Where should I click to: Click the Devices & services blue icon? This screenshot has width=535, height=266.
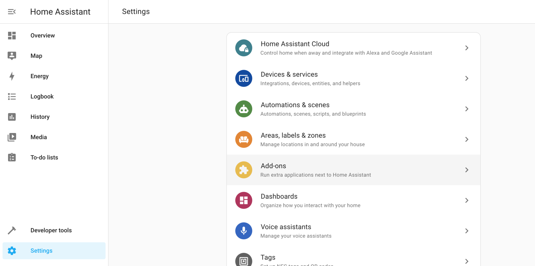pyautogui.click(x=244, y=78)
